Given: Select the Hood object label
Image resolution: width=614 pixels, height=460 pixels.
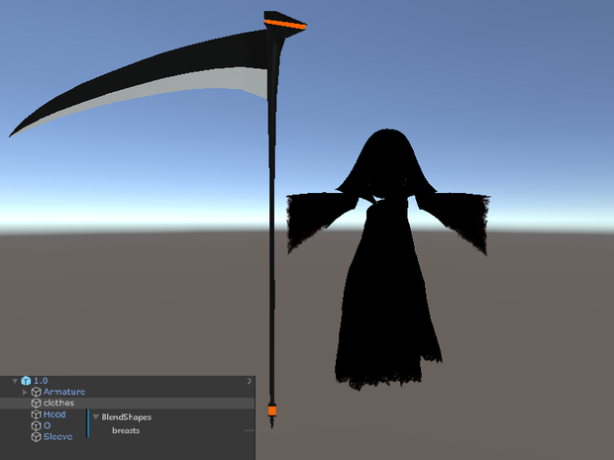Looking at the screenshot, I should pos(54,414).
